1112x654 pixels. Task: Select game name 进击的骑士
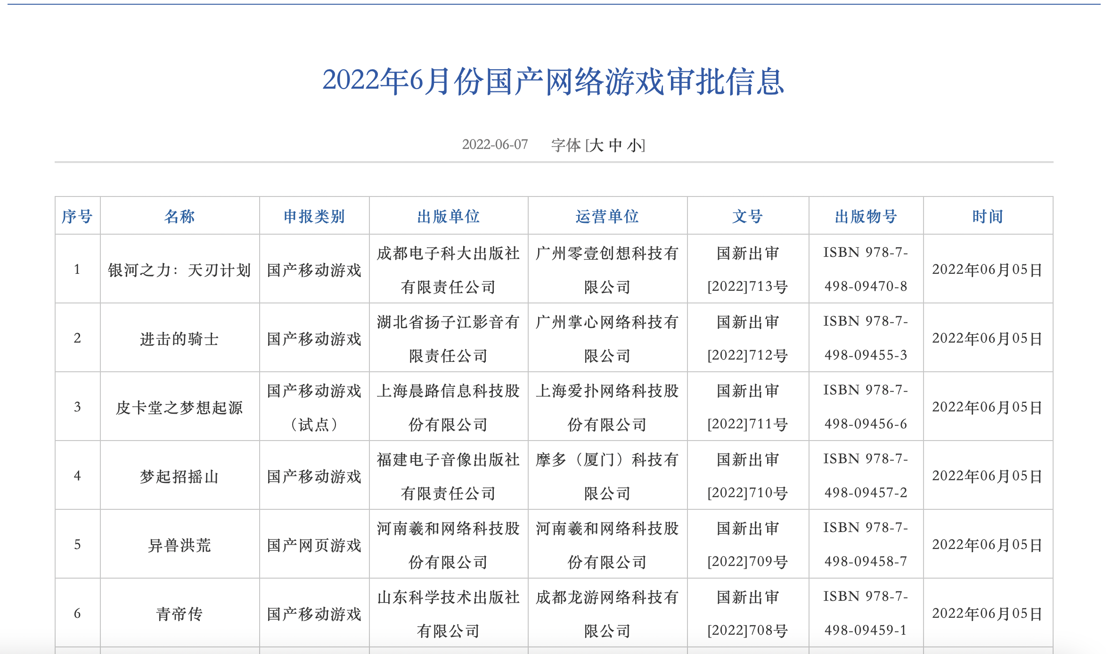180,339
